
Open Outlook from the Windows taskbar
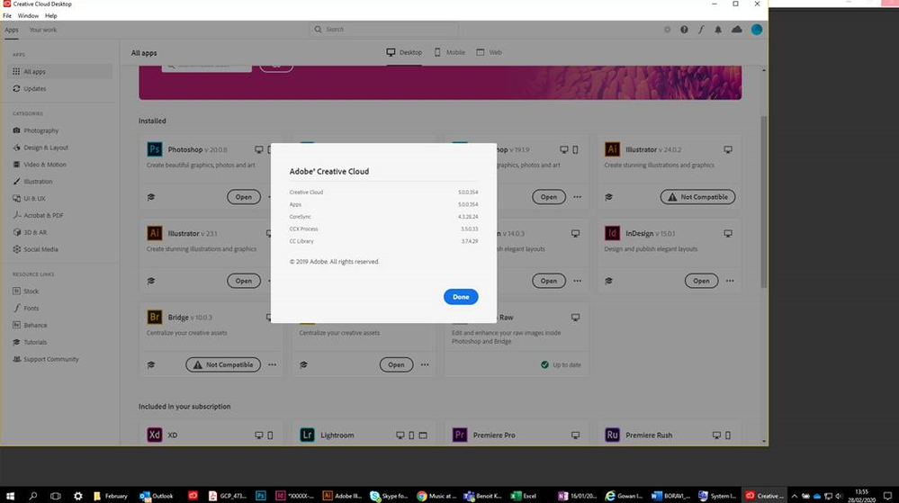[x=157, y=496]
